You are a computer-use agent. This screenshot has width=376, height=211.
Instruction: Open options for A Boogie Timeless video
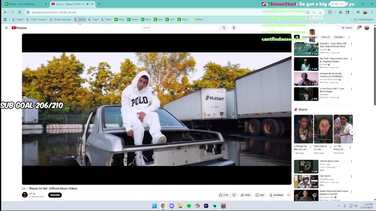351,74
